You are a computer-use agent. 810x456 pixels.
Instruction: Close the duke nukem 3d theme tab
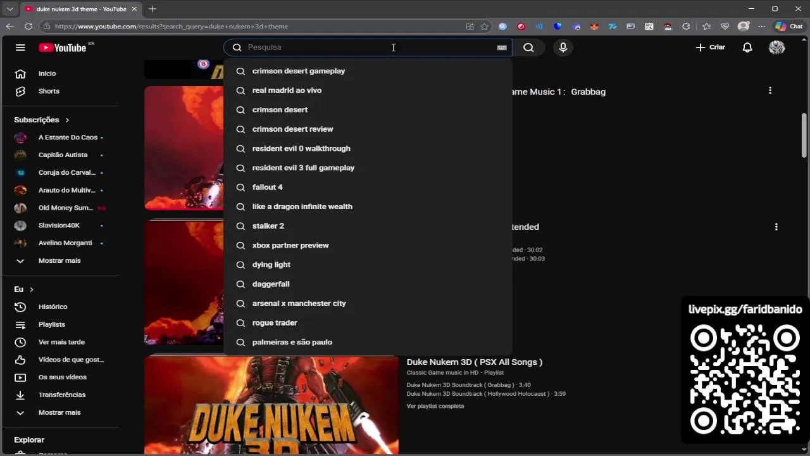coord(134,9)
